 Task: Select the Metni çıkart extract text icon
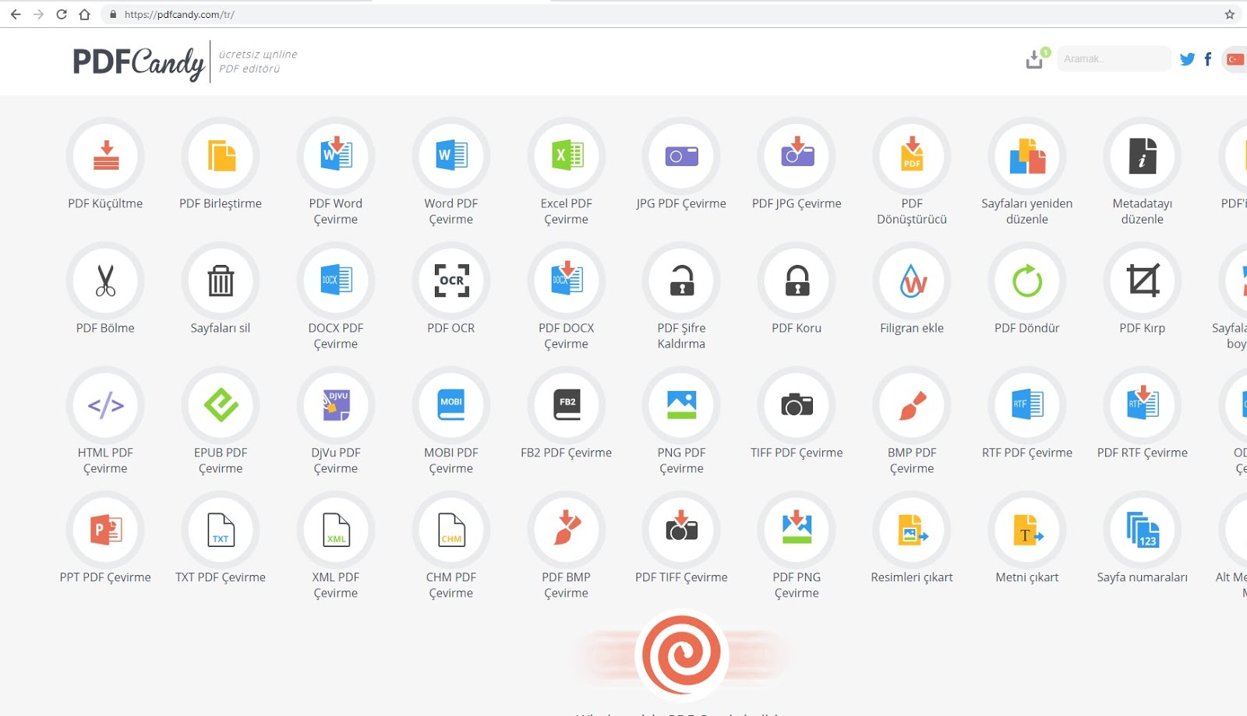tap(1027, 530)
